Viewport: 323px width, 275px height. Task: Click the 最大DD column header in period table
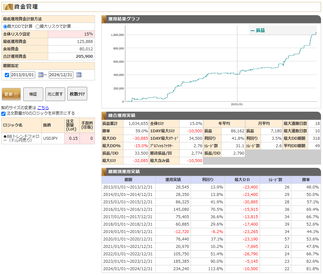[x=242, y=180]
